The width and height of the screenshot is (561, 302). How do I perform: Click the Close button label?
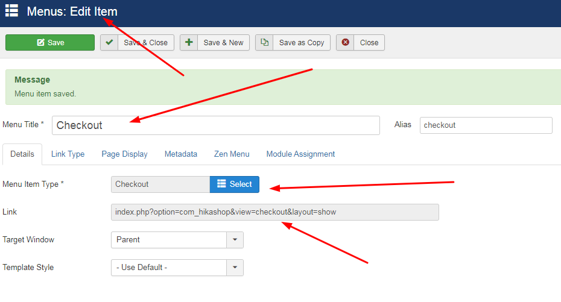point(369,43)
